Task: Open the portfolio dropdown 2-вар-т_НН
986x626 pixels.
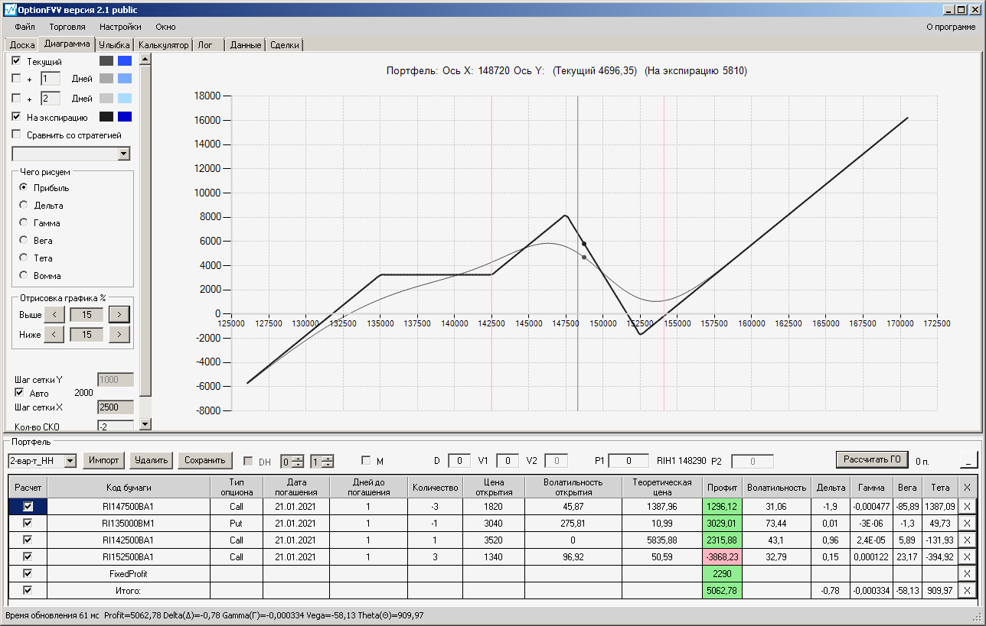Action: [x=70, y=461]
